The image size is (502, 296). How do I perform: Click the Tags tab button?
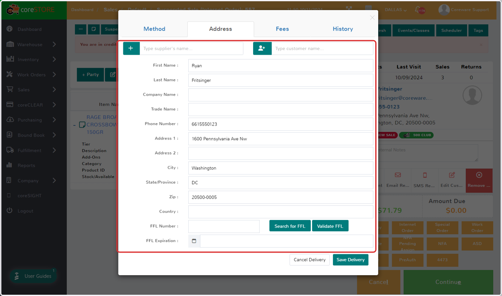click(478, 30)
